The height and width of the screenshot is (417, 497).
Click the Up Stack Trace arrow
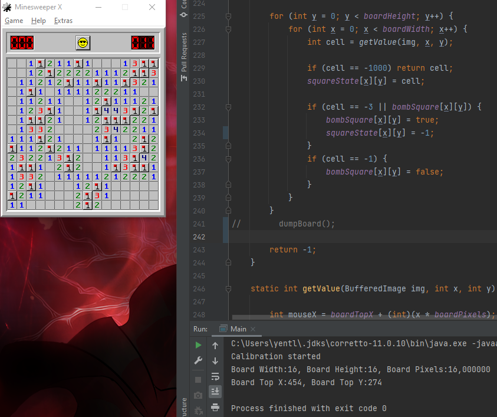click(215, 345)
